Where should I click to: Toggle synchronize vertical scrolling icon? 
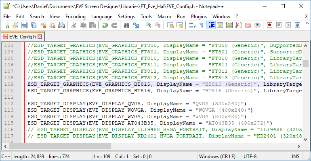[x=170, y=25]
